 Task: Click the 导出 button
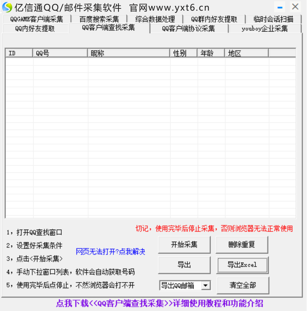(x=184, y=265)
